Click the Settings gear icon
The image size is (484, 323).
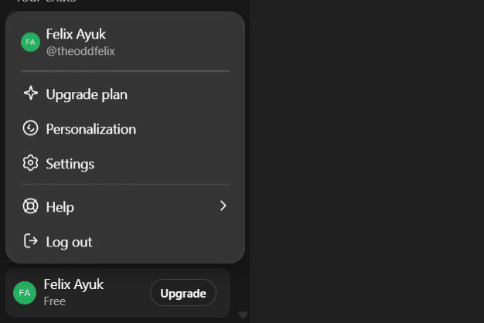tap(31, 164)
